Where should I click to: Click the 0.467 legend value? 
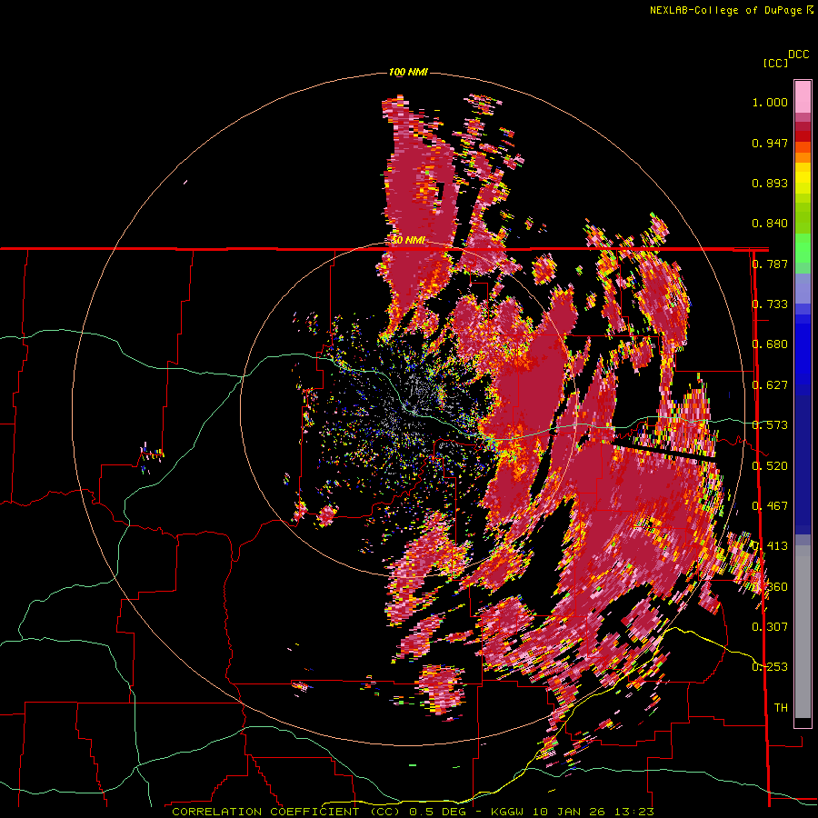770,505
